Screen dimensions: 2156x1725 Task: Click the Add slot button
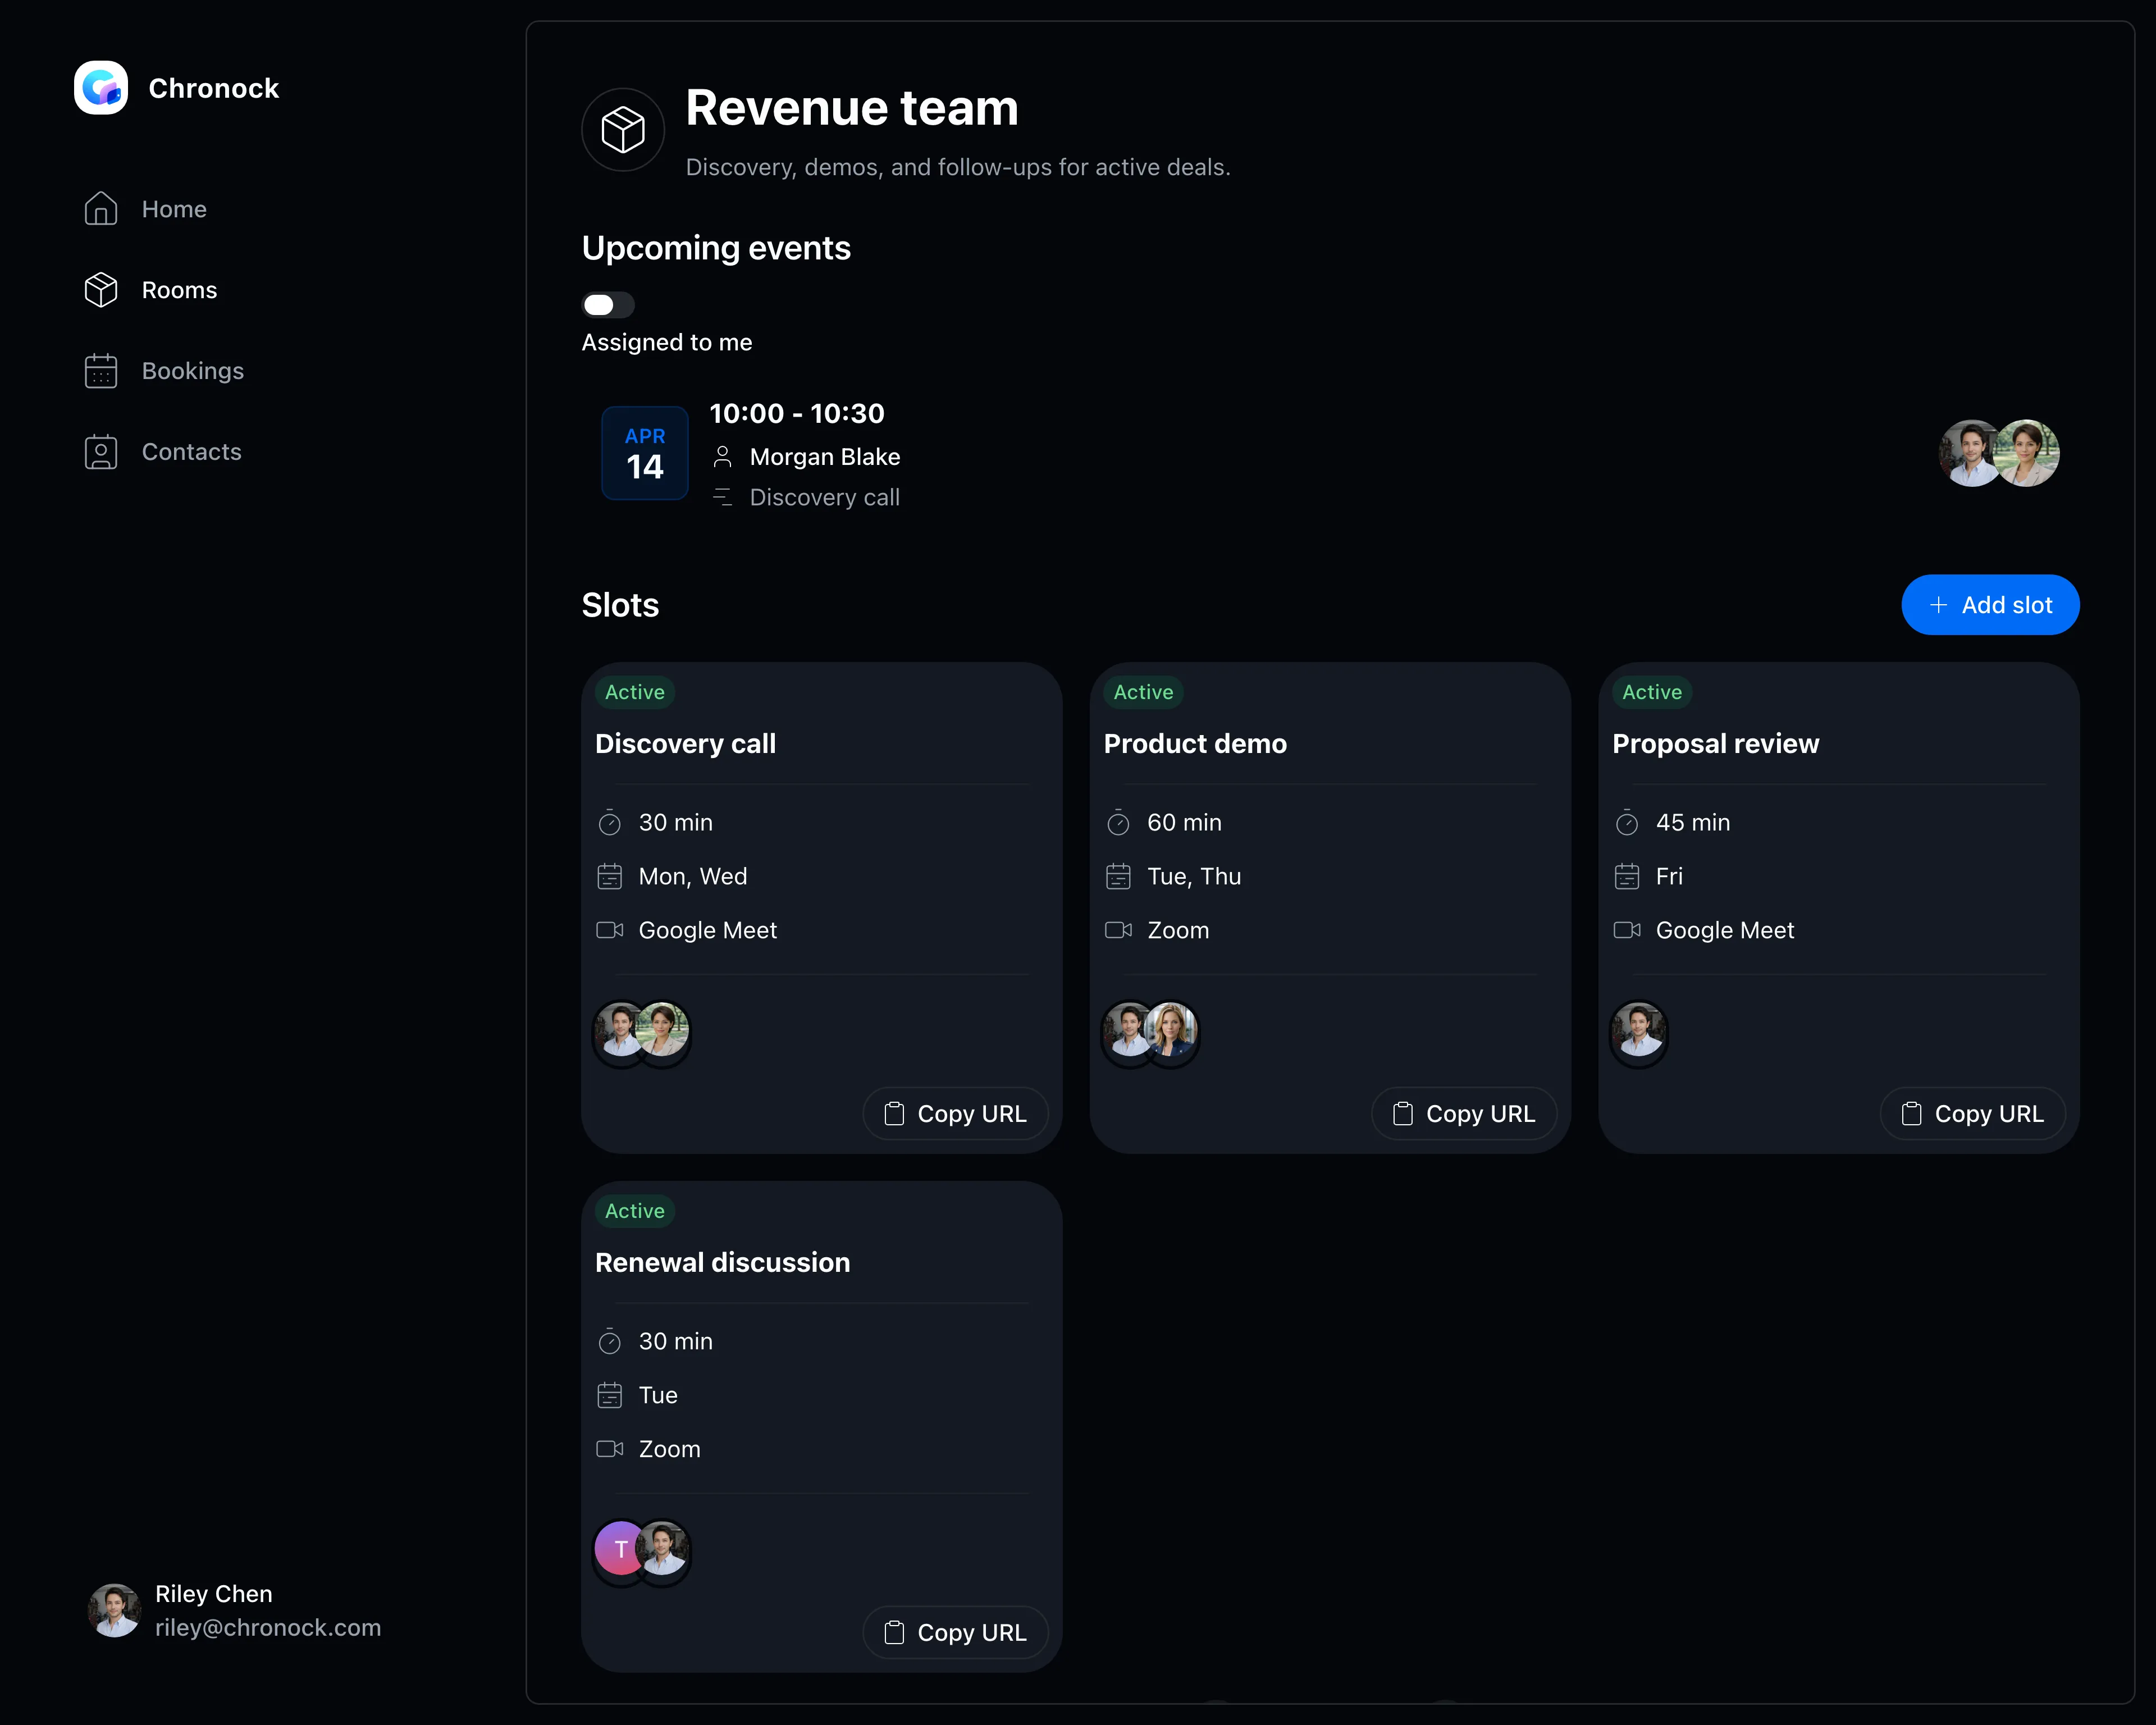[1990, 605]
